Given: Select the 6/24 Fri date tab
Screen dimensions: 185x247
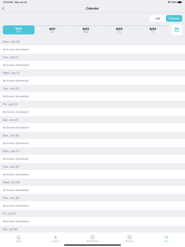Looking at the screenshot, I should 153,30.
